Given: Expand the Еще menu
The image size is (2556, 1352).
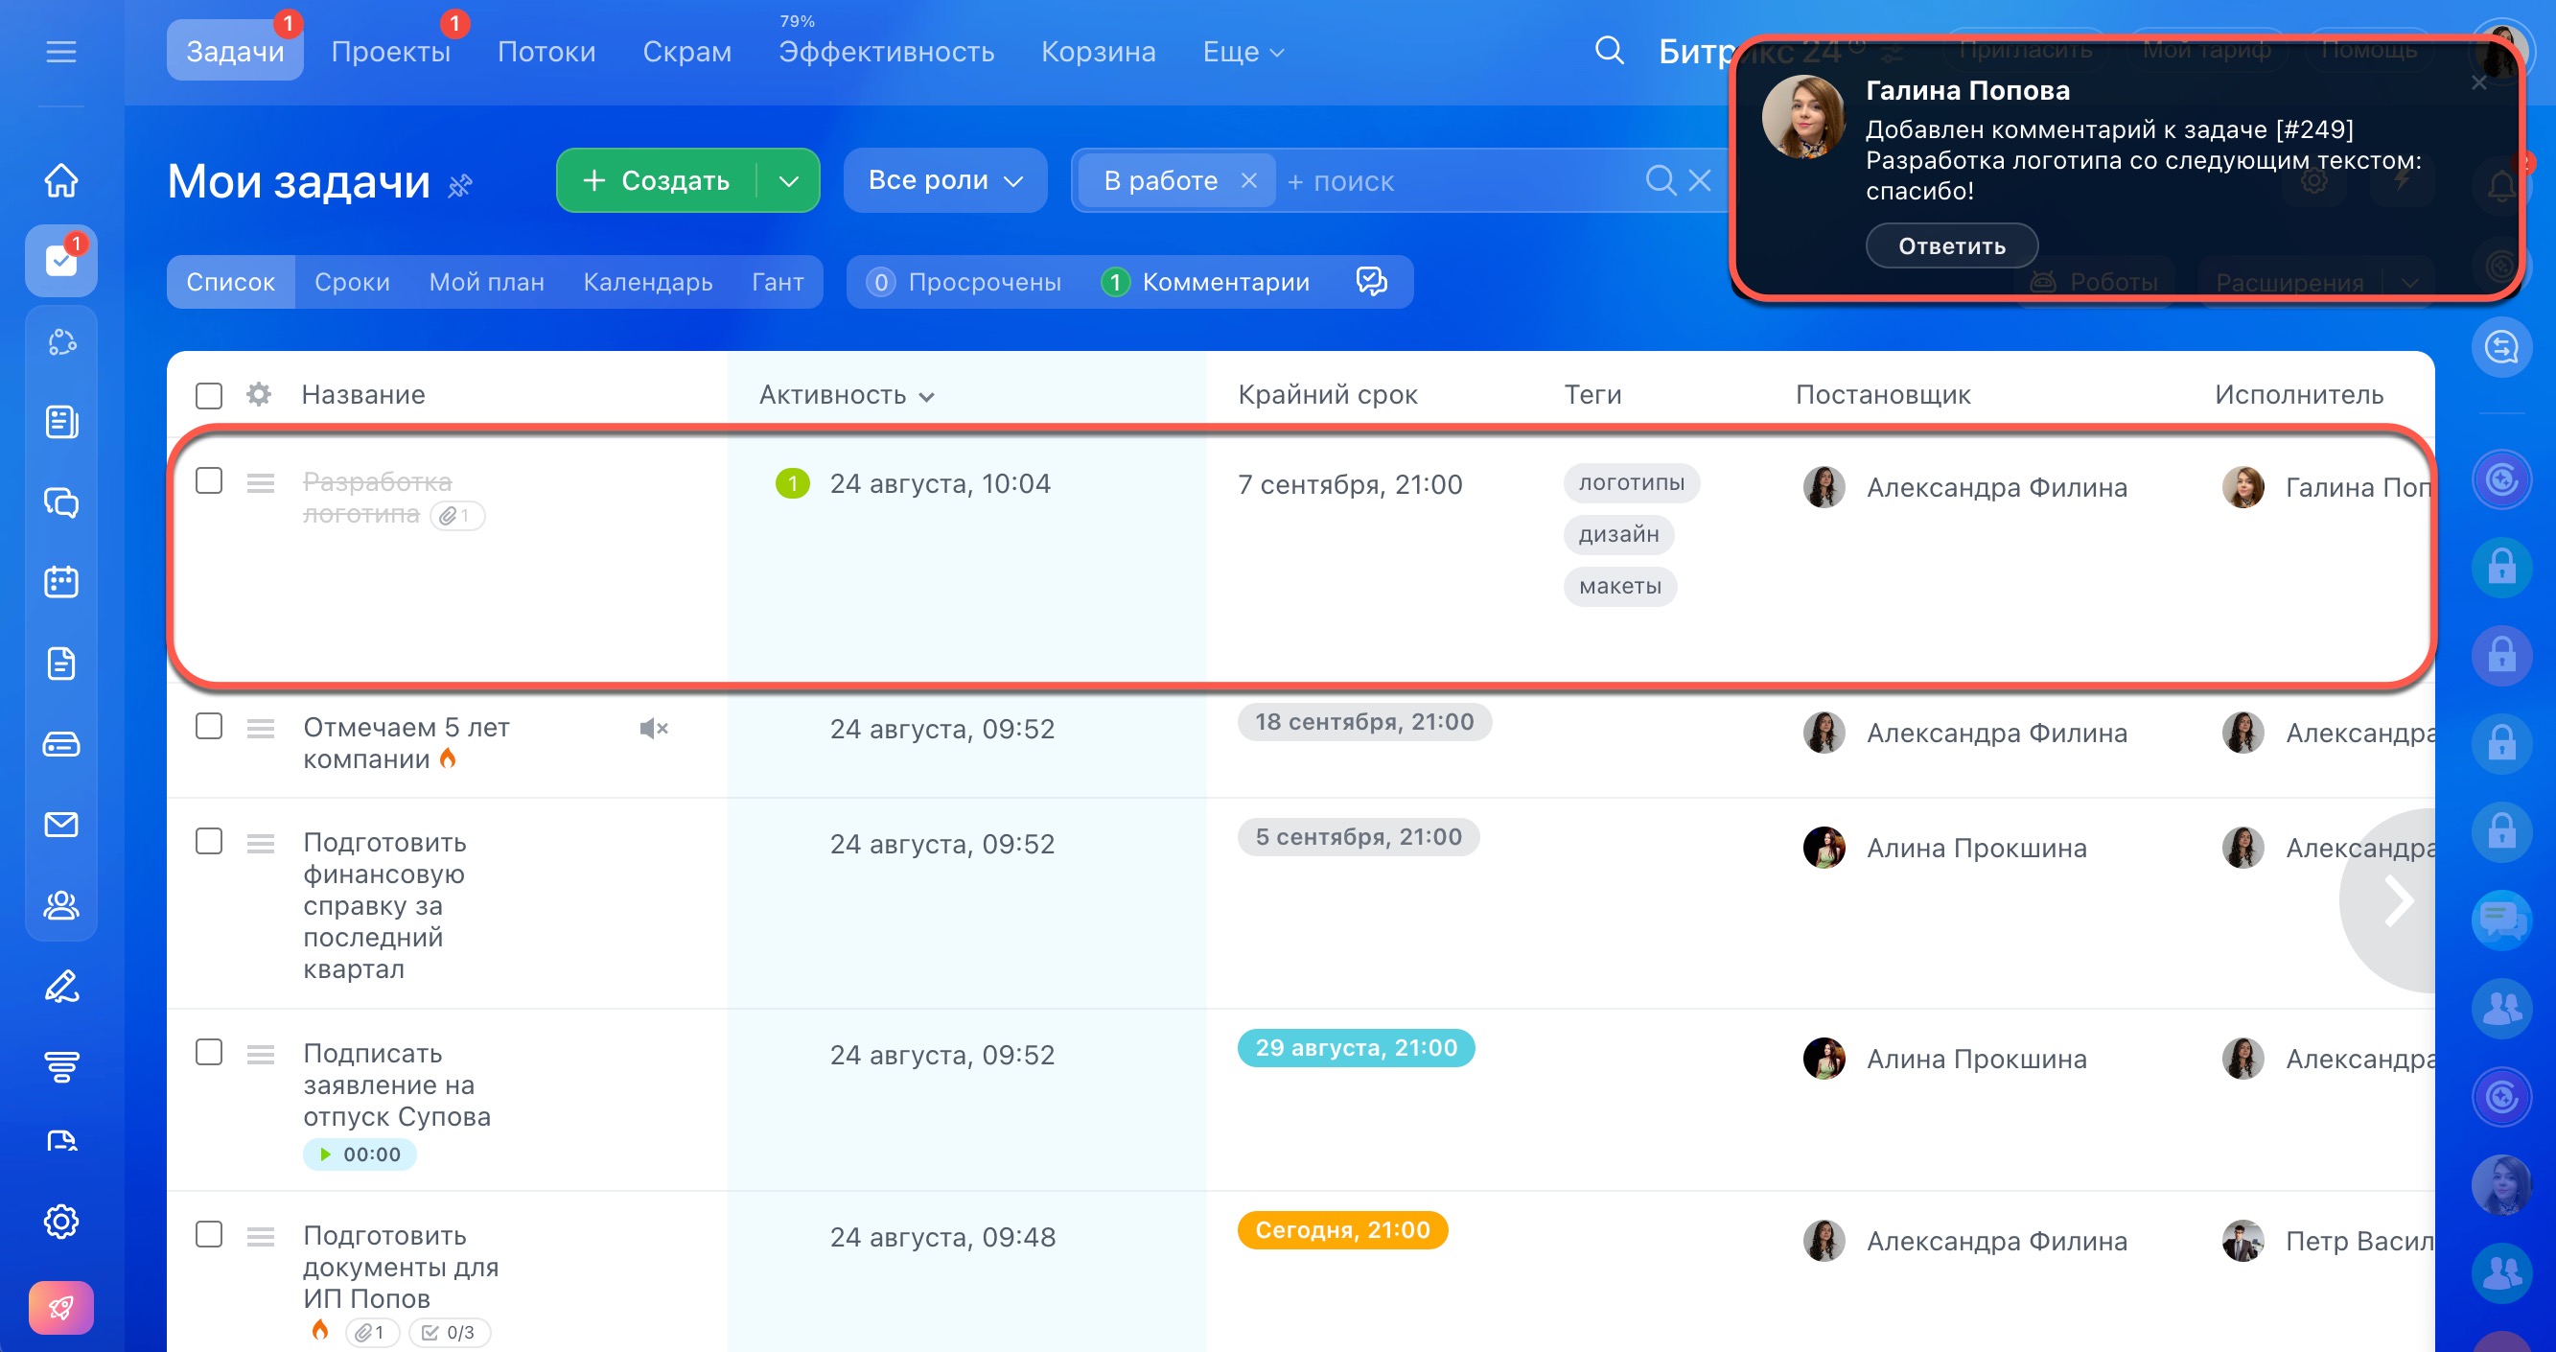Looking at the screenshot, I should (x=1243, y=52).
